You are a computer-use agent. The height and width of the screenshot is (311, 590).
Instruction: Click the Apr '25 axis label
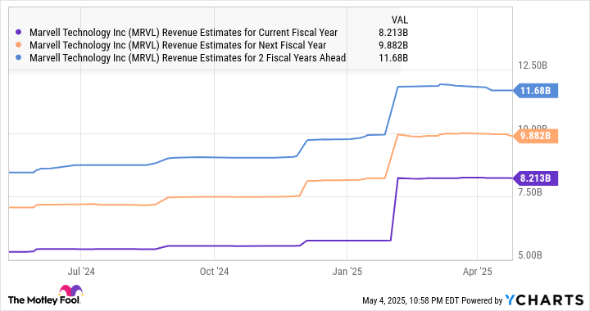point(477,272)
